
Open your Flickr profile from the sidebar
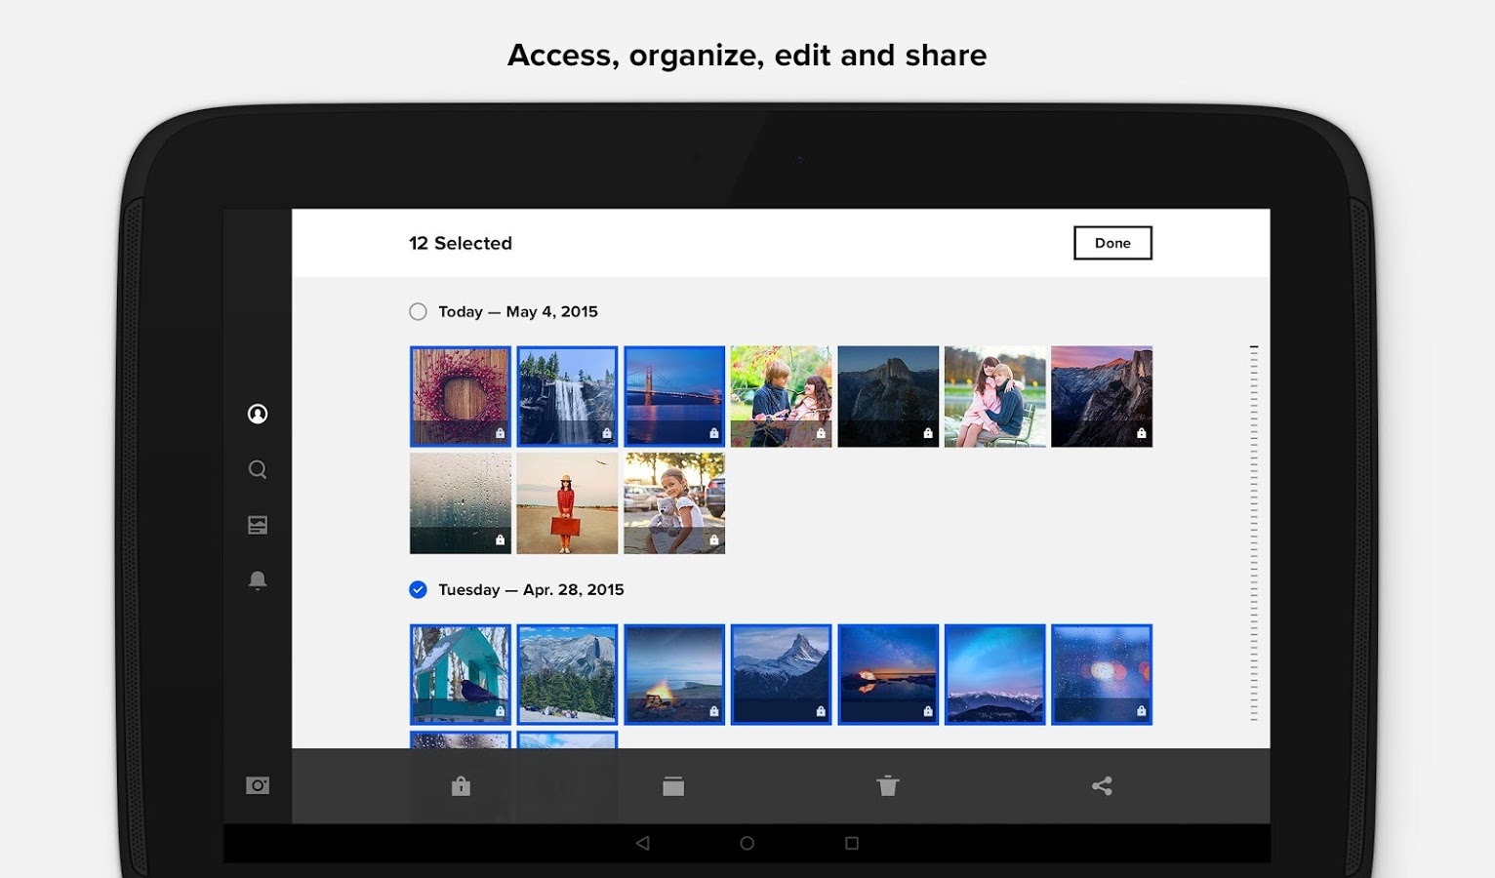[257, 413]
